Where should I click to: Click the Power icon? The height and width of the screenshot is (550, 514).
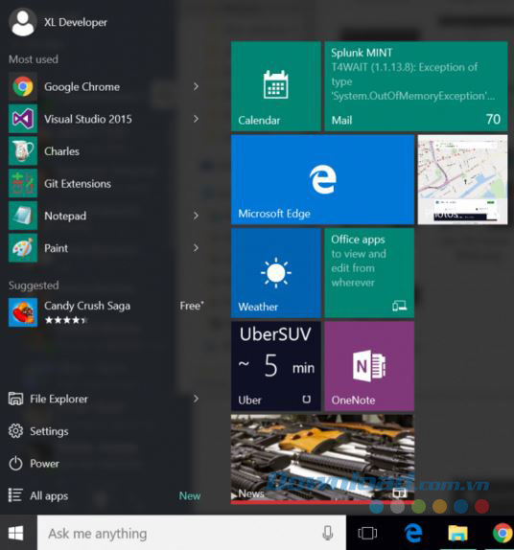15,464
